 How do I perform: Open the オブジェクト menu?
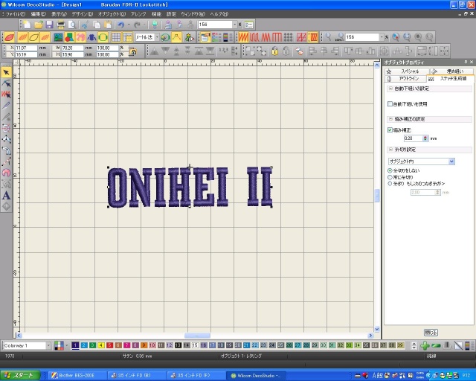pos(112,14)
